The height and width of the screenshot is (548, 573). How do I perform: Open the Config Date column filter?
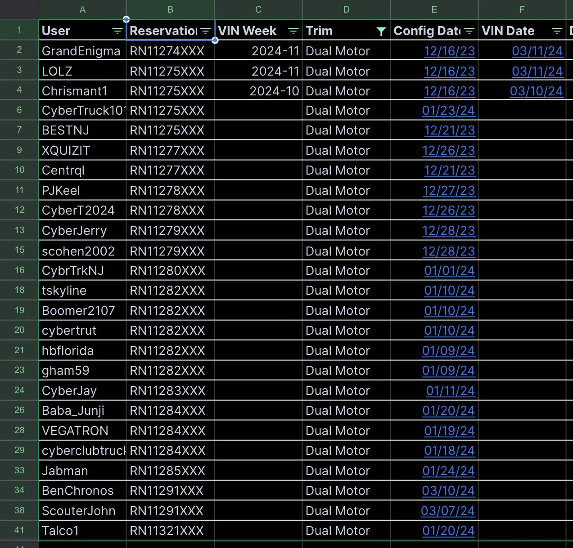coord(469,31)
